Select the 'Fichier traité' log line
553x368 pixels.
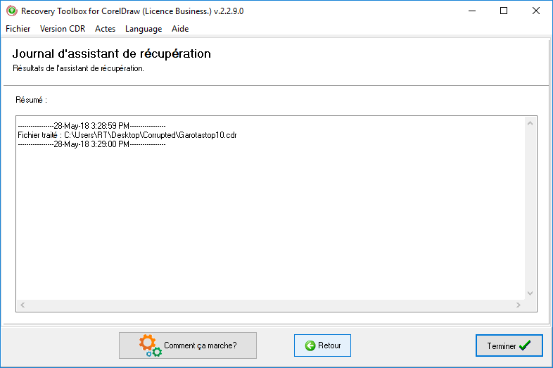tap(127, 135)
